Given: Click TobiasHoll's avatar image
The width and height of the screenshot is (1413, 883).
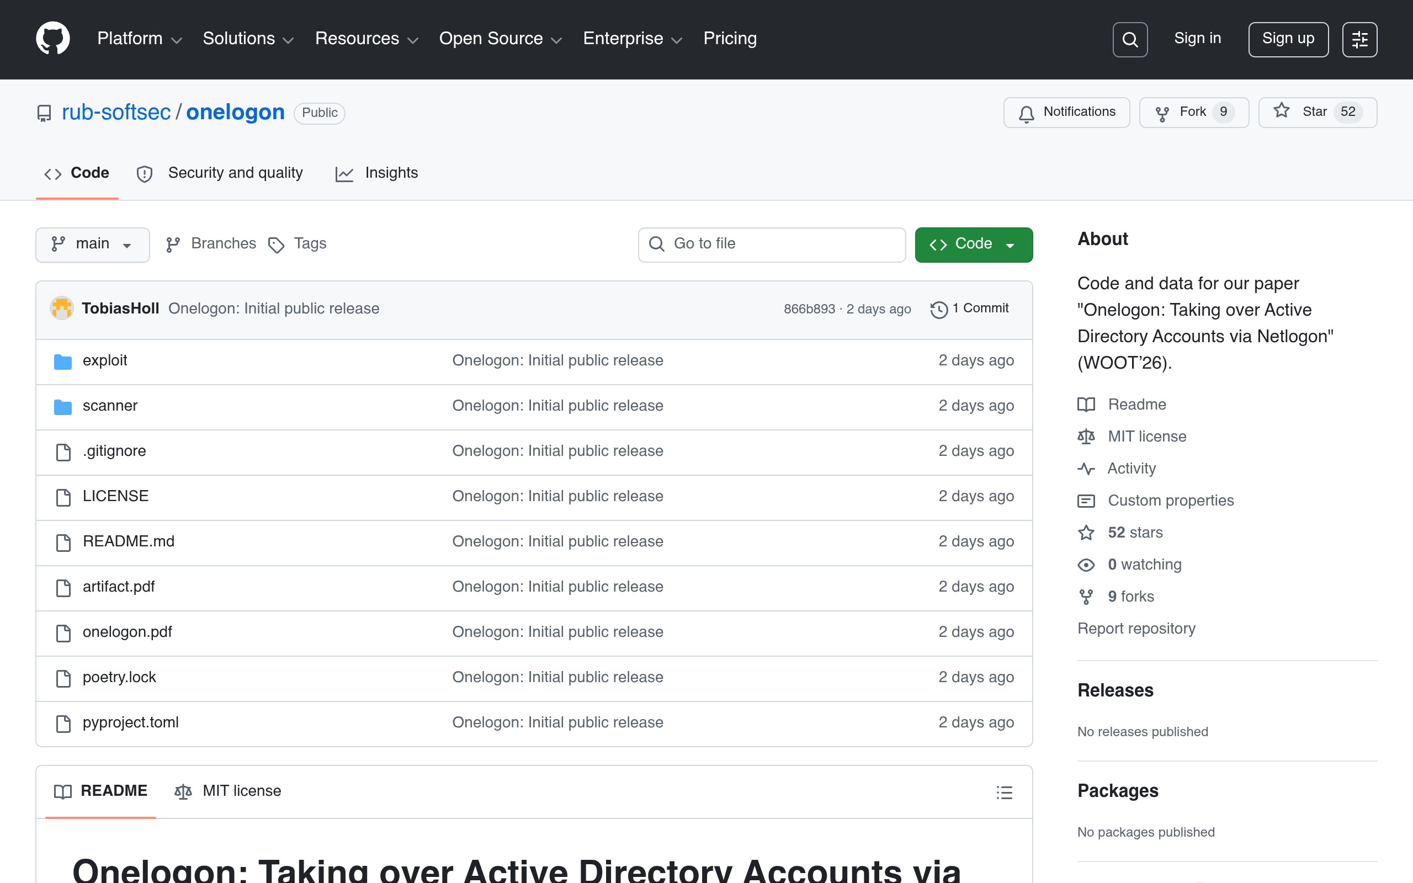Looking at the screenshot, I should pos(61,308).
